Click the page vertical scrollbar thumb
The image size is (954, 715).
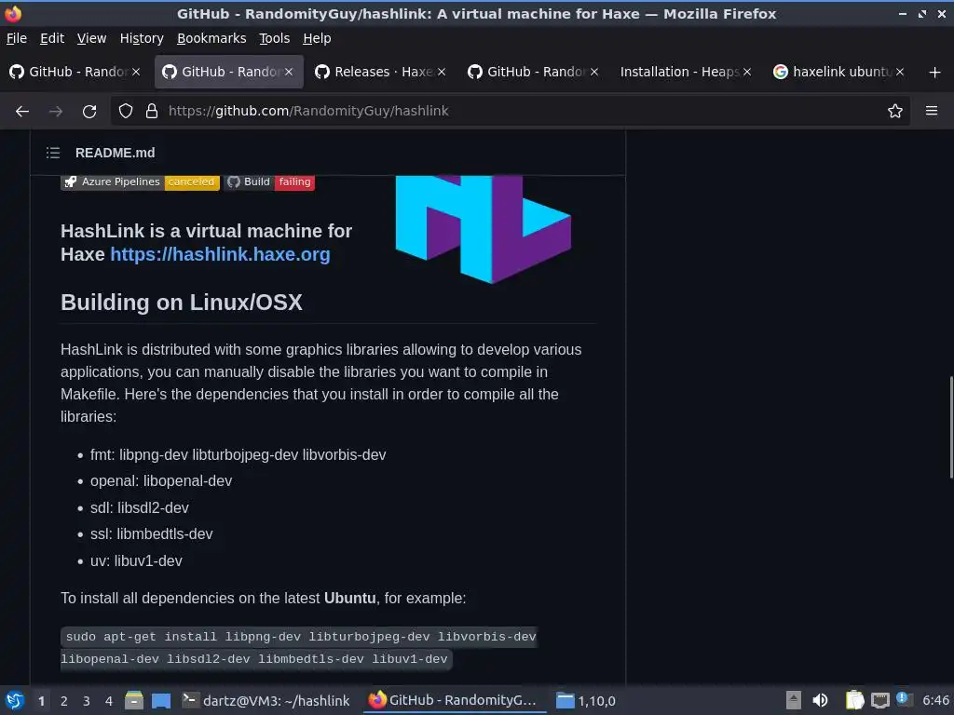[x=951, y=427]
